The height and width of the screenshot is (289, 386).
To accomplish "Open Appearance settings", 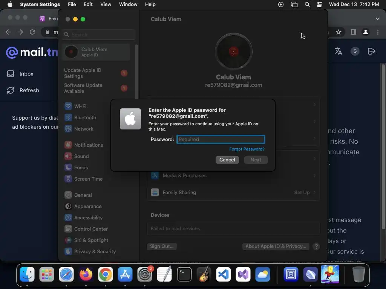I will click(83, 207).
